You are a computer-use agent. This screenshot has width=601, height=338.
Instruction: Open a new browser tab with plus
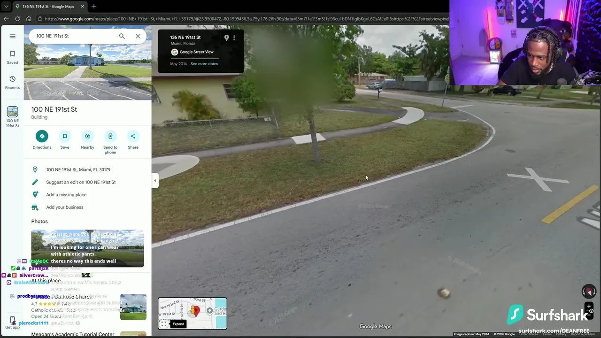point(93,7)
